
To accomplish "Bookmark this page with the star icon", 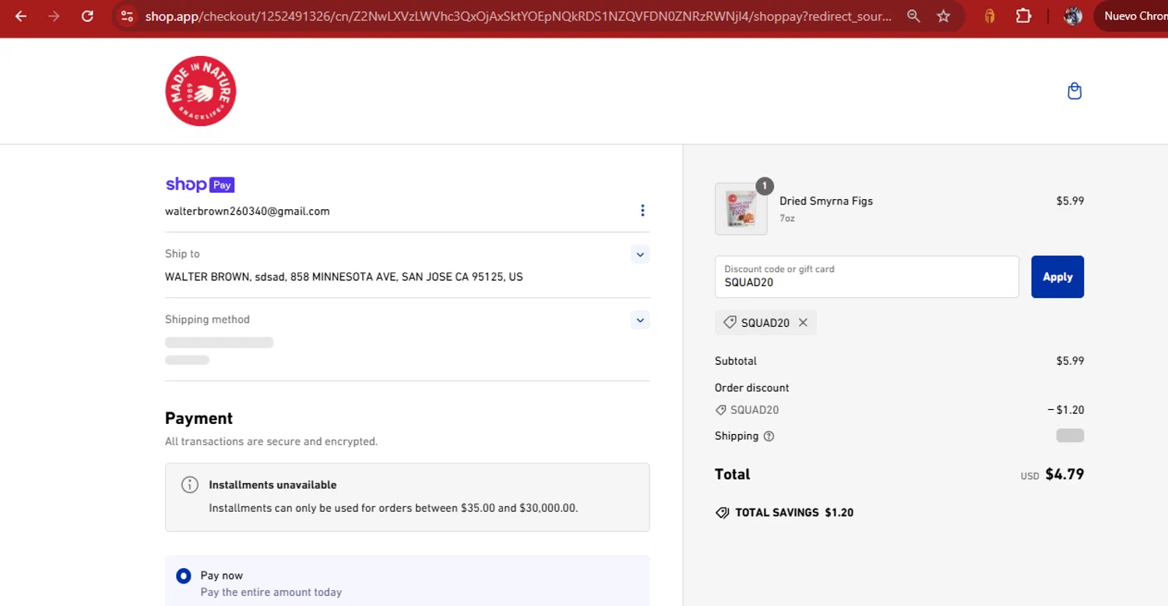I will pyautogui.click(x=943, y=16).
